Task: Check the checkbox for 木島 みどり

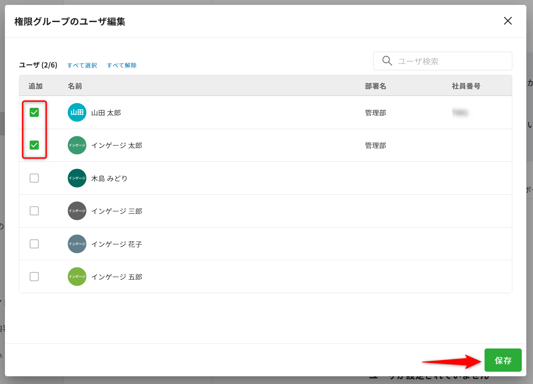Action: point(34,178)
